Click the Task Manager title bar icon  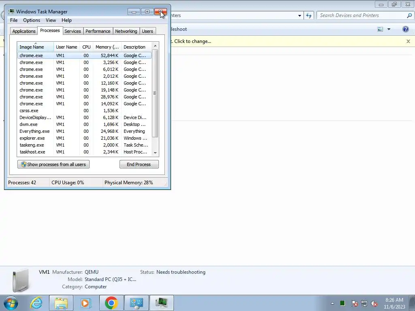[x=11, y=11]
